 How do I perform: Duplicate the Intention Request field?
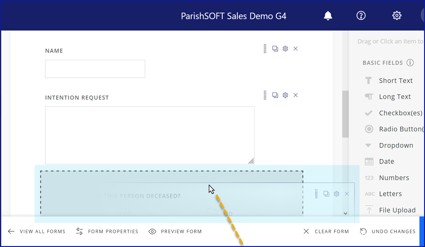275,95
